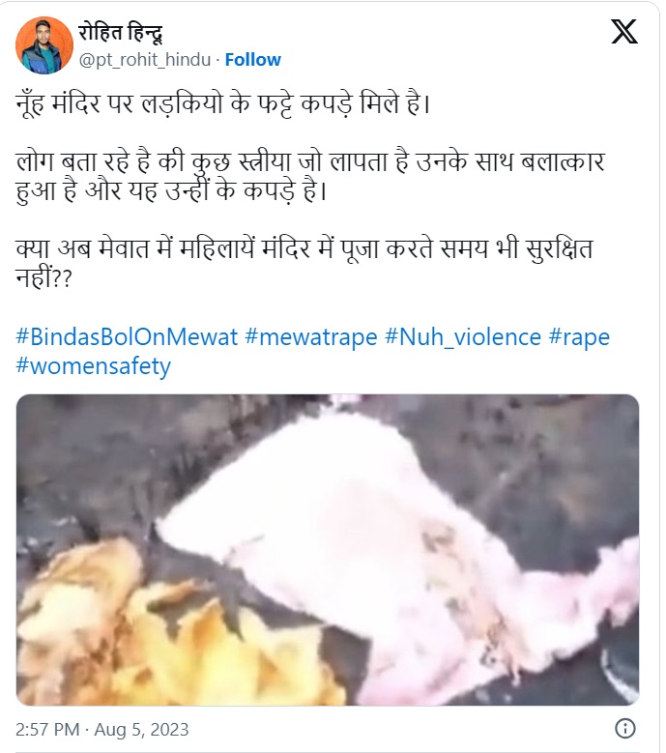666x753 pixels.
Task: Click the line ending with कपड़े है
Action: tap(171, 191)
